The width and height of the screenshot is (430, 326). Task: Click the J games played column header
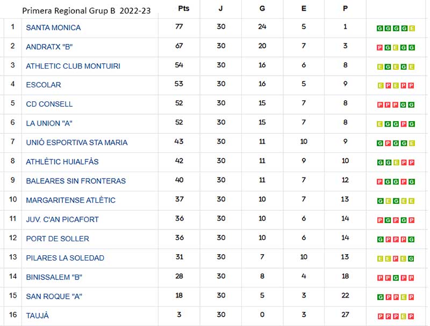tap(221, 9)
